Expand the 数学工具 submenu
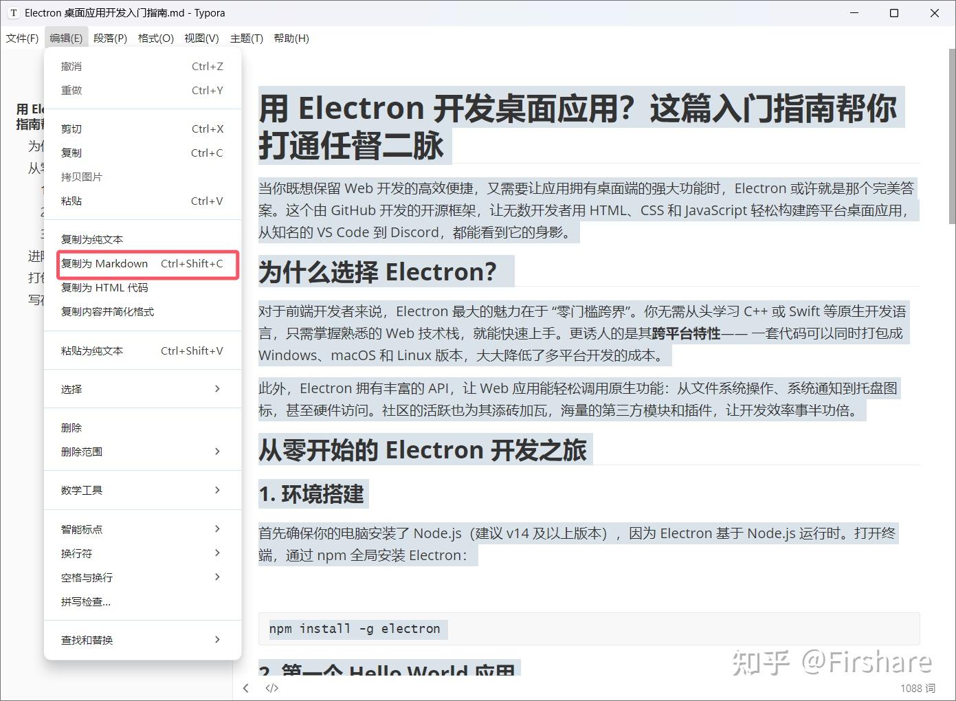 point(142,491)
